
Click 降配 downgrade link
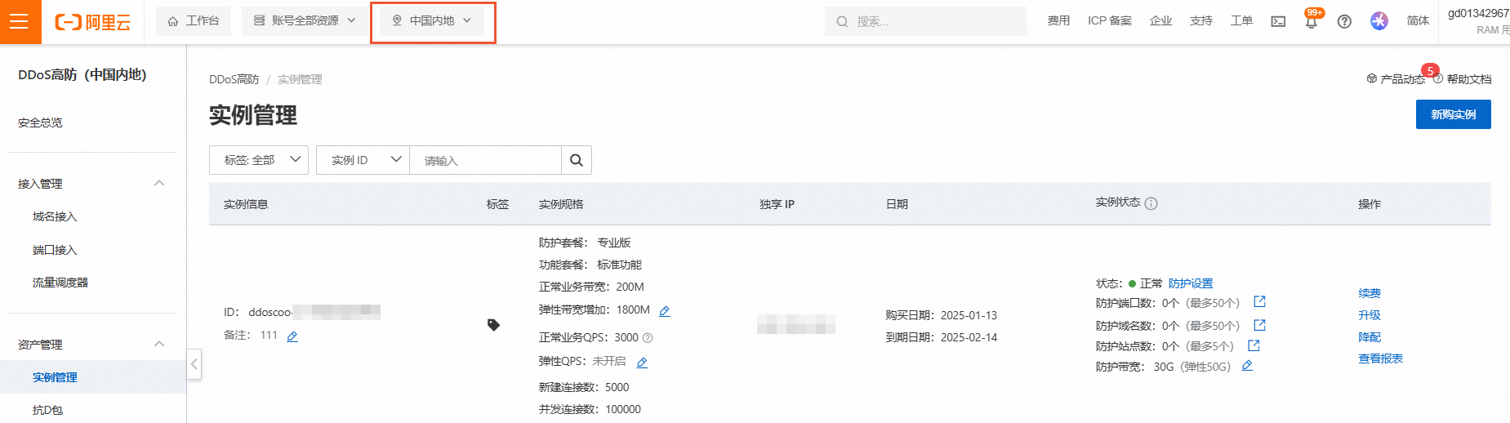(1370, 337)
